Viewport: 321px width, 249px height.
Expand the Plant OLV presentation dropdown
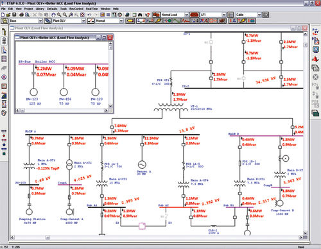click(83, 21)
